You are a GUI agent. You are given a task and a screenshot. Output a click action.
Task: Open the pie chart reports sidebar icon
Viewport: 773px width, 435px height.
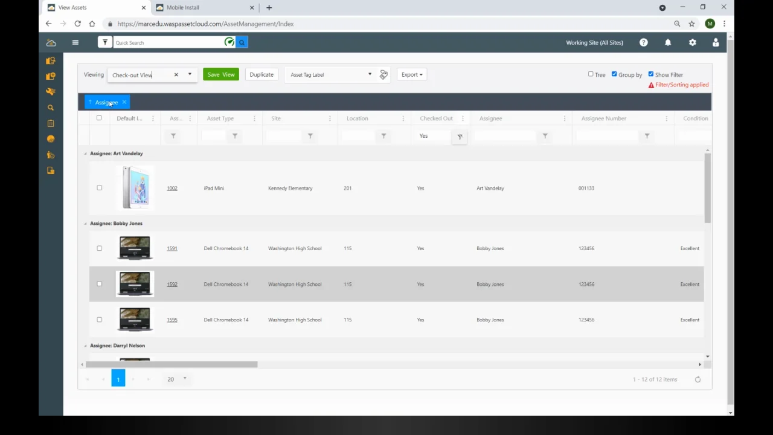click(51, 139)
